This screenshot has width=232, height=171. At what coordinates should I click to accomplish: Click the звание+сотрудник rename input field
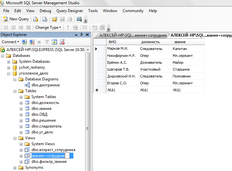pyautogui.click(x=50, y=156)
